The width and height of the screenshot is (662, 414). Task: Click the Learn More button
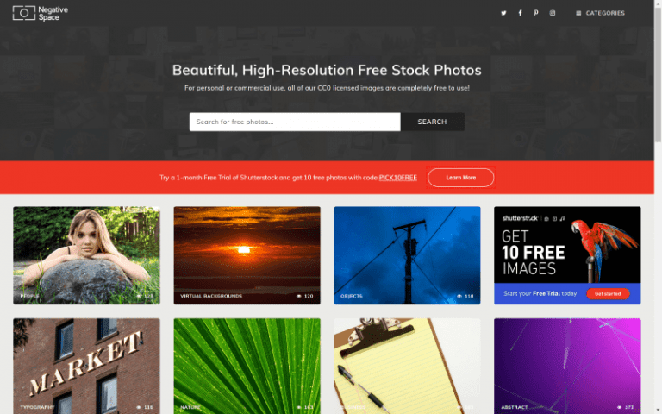460,178
